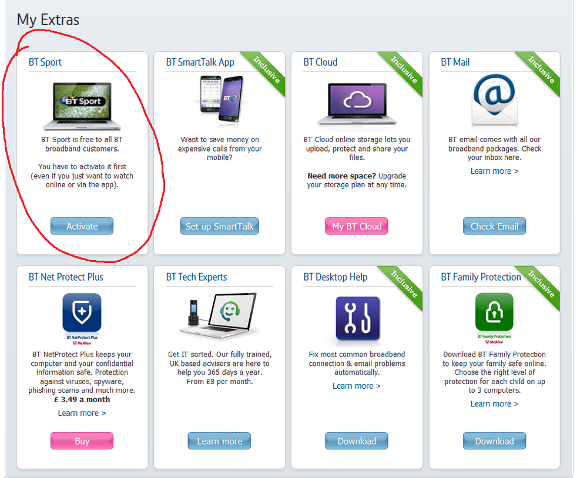The image size is (587, 478).
Task: Click the BT NetProtect Plus shield icon
Action: 82,314
